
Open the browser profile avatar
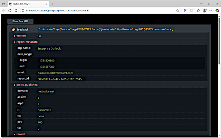coord(205,11)
